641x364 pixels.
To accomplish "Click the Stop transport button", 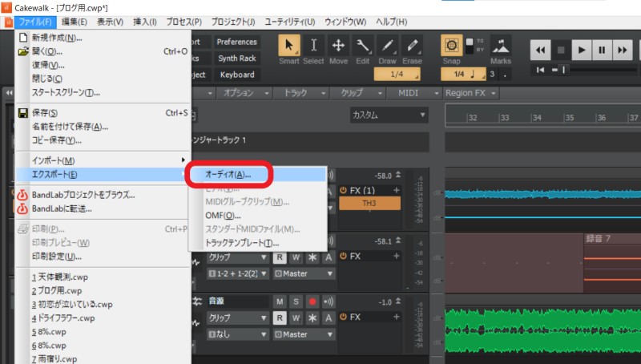I will pos(561,51).
